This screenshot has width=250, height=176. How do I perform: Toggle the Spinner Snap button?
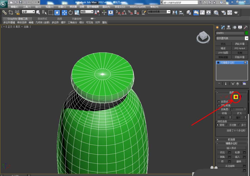136,12
